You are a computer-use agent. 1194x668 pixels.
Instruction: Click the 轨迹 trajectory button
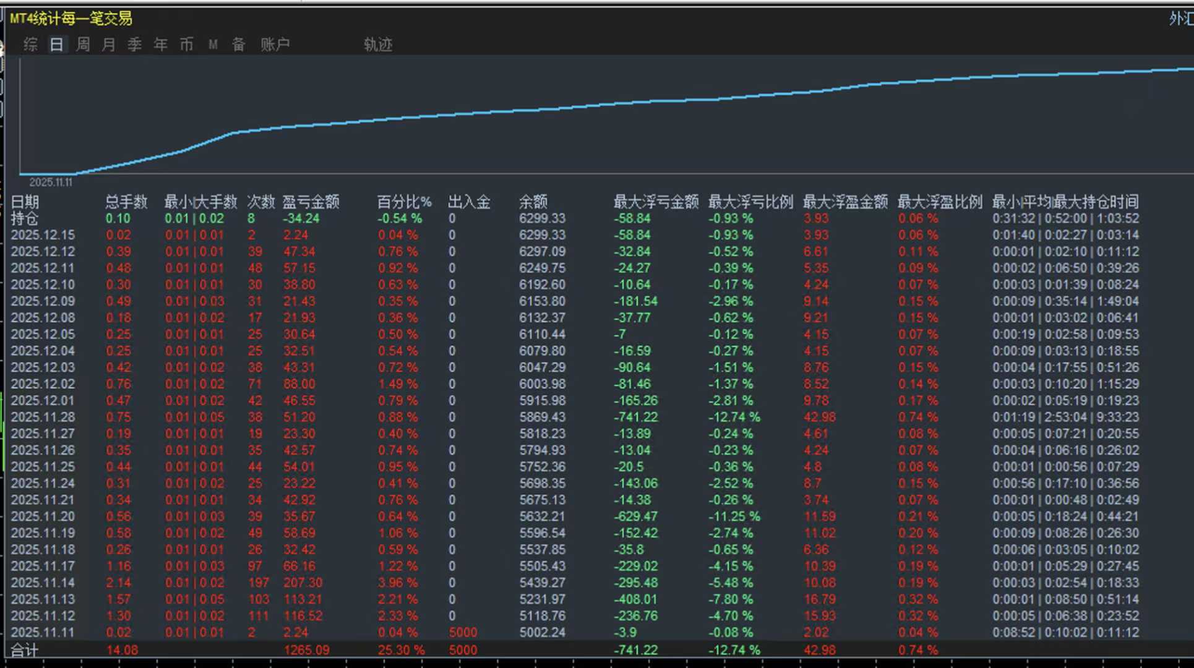(378, 45)
